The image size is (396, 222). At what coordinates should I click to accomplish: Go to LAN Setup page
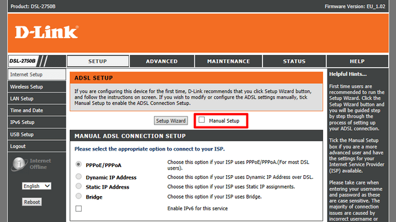click(37, 99)
